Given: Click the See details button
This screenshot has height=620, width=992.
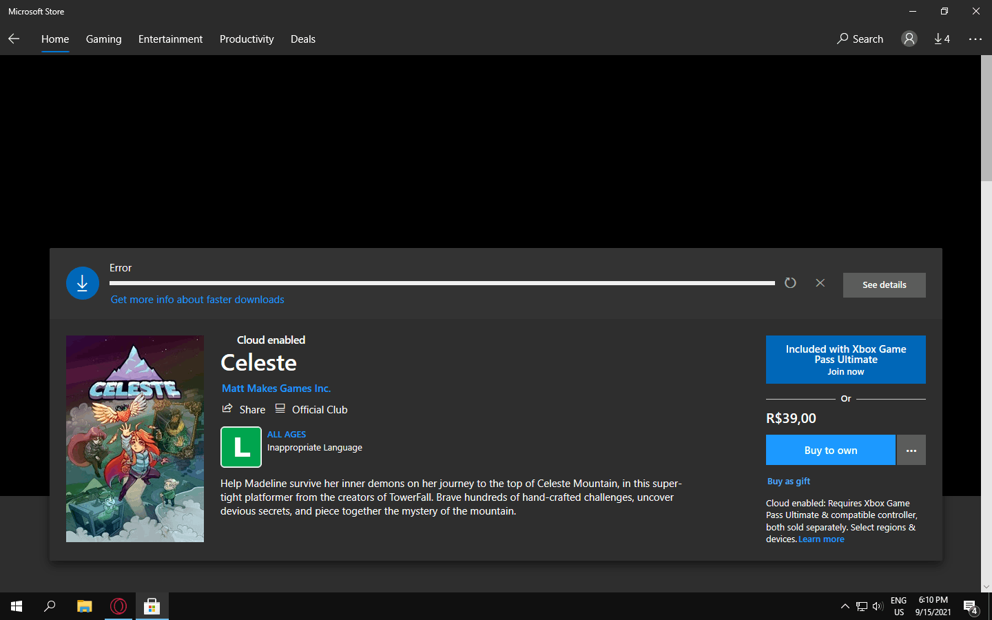Looking at the screenshot, I should (x=885, y=285).
